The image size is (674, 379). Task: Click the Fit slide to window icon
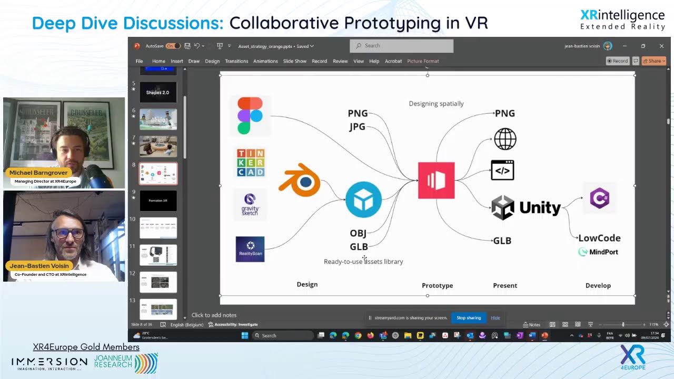click(x=666, y=325)
